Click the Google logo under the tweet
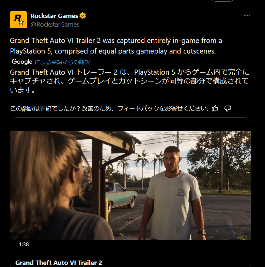The height and width of the screenshot is (267, 265). [x=22, y=62]
